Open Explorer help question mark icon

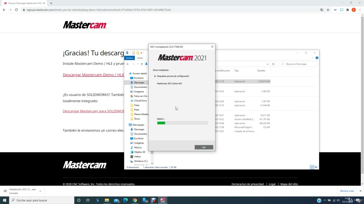point(317,58)
